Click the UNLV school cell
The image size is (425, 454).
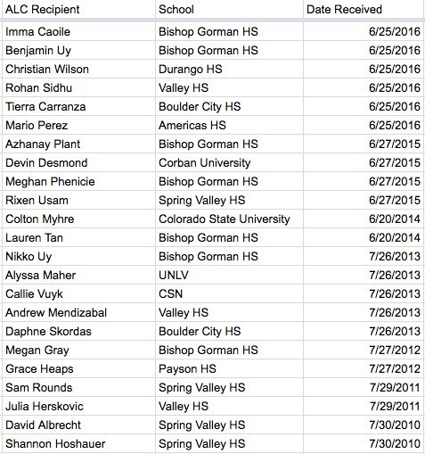coord(229,275)
